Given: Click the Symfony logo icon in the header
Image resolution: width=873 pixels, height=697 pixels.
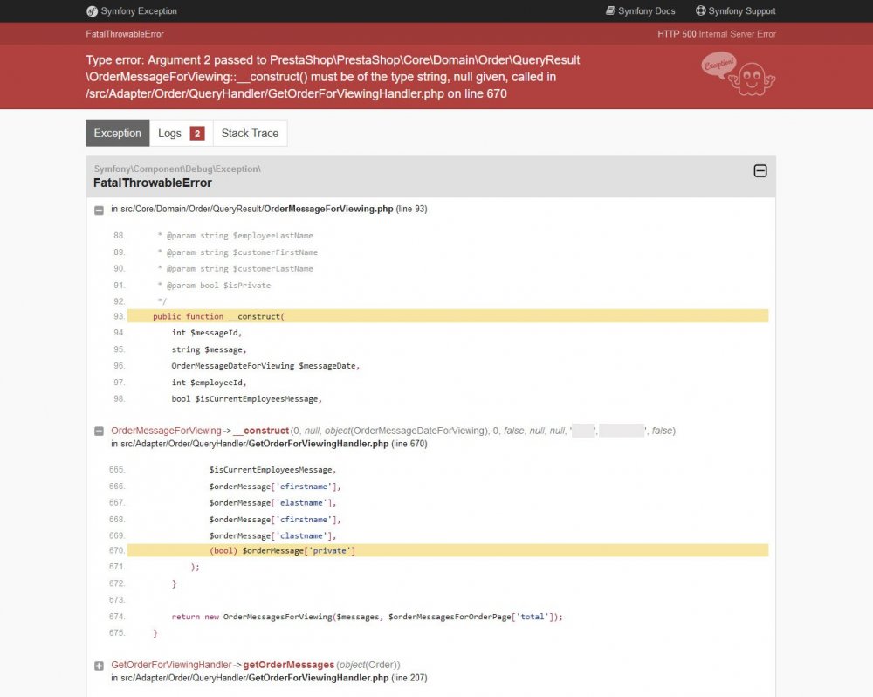Looking at the screenshot, I should click(x=92, y=11).
